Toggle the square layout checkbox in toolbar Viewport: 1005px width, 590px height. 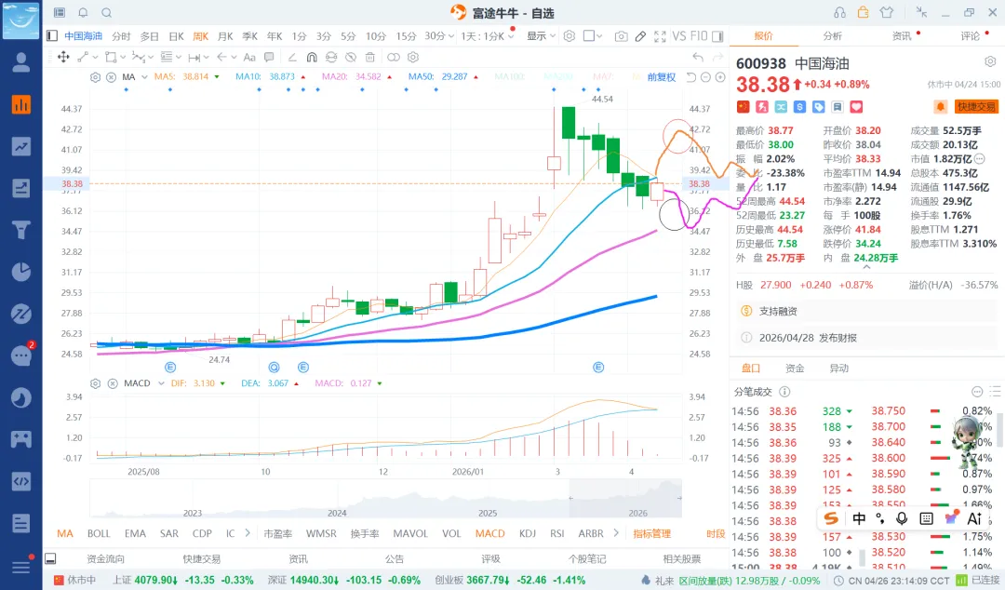pos(589,36)
